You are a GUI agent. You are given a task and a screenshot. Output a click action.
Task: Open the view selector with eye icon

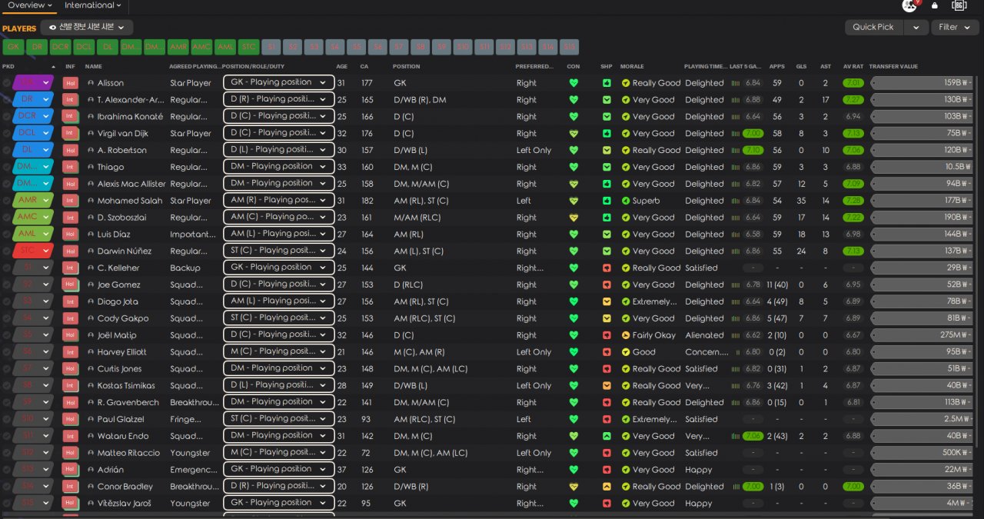pos(87,28)
